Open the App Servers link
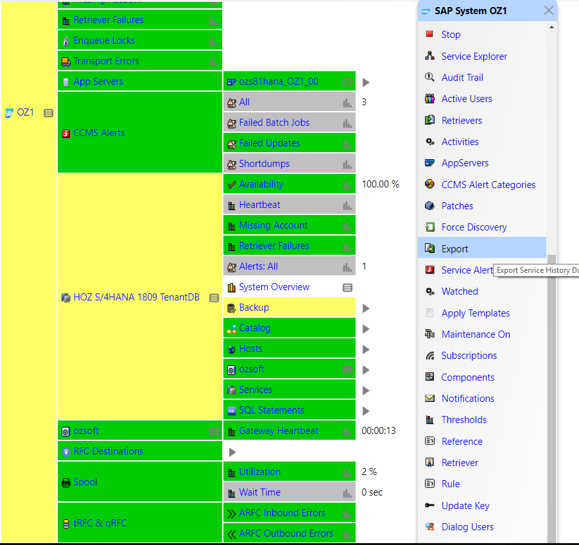 pos(98,82)
